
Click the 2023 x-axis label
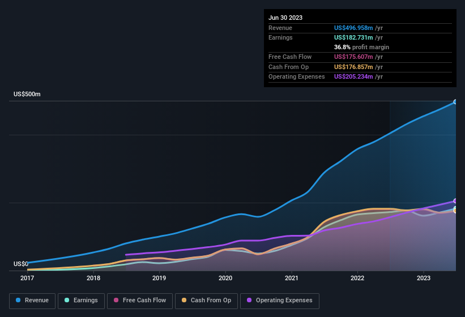pyautogui.click(x=424, y=278)
